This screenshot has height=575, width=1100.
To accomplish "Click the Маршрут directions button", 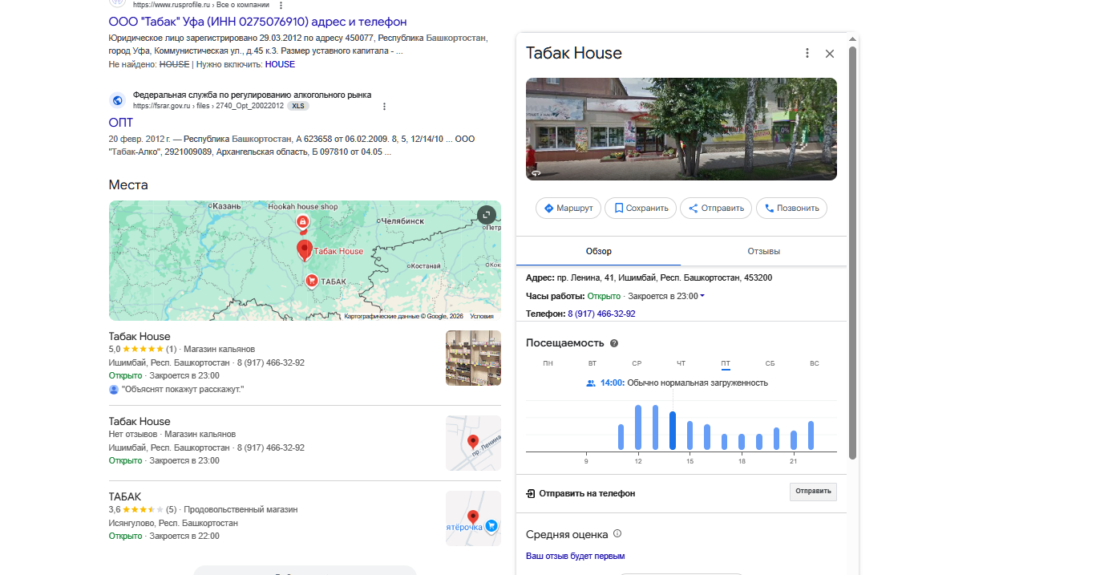I will (568, 209).
